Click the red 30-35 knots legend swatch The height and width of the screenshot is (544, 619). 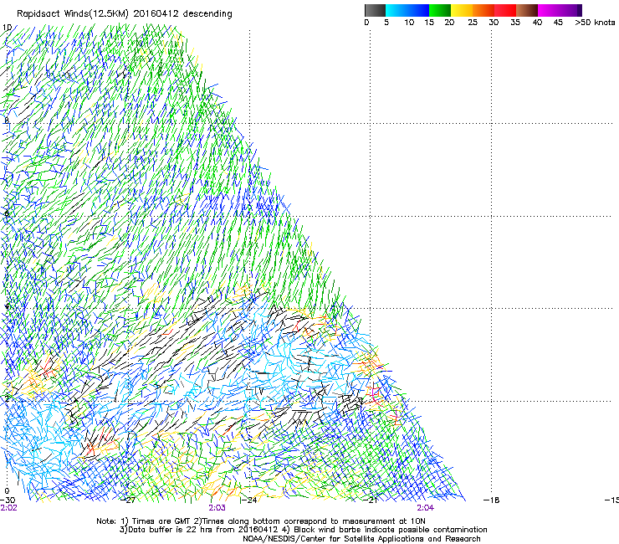pyautogui.click(x=505, y=10)
